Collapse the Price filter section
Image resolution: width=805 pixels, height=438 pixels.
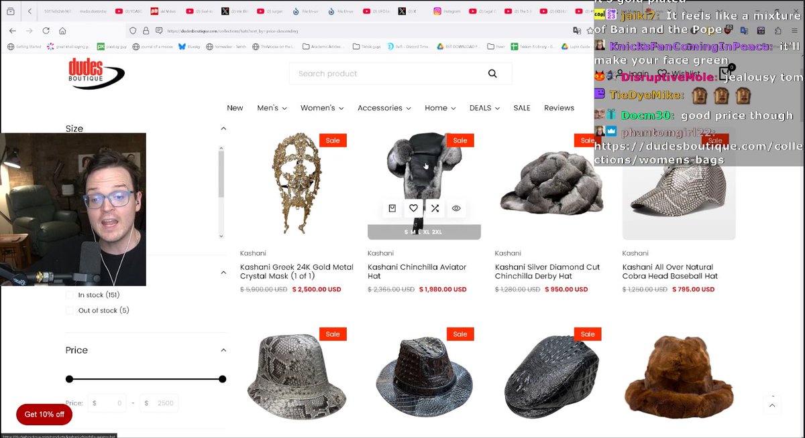pos(223,350)
